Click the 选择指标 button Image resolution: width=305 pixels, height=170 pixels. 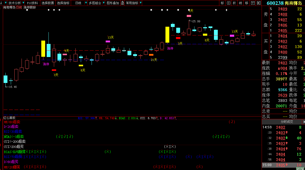tap(63, 3)
